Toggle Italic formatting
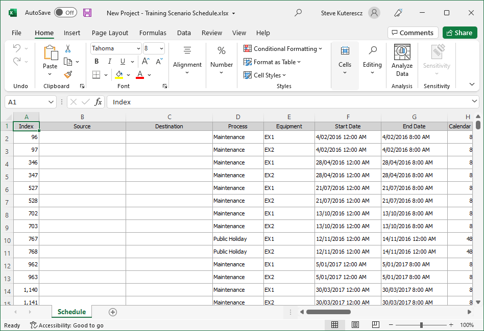484x331 pixels. pyautogui.click(x=109, y=61)
